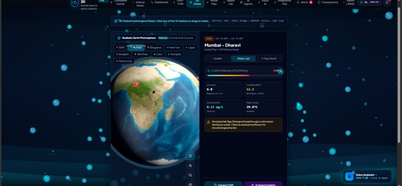Open the Integration Hub nav item
402x186 pixels.
point(283,2)
